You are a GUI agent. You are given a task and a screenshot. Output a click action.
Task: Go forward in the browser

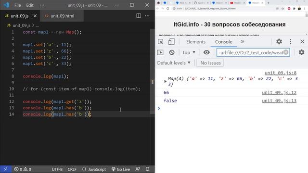[163, 9]
